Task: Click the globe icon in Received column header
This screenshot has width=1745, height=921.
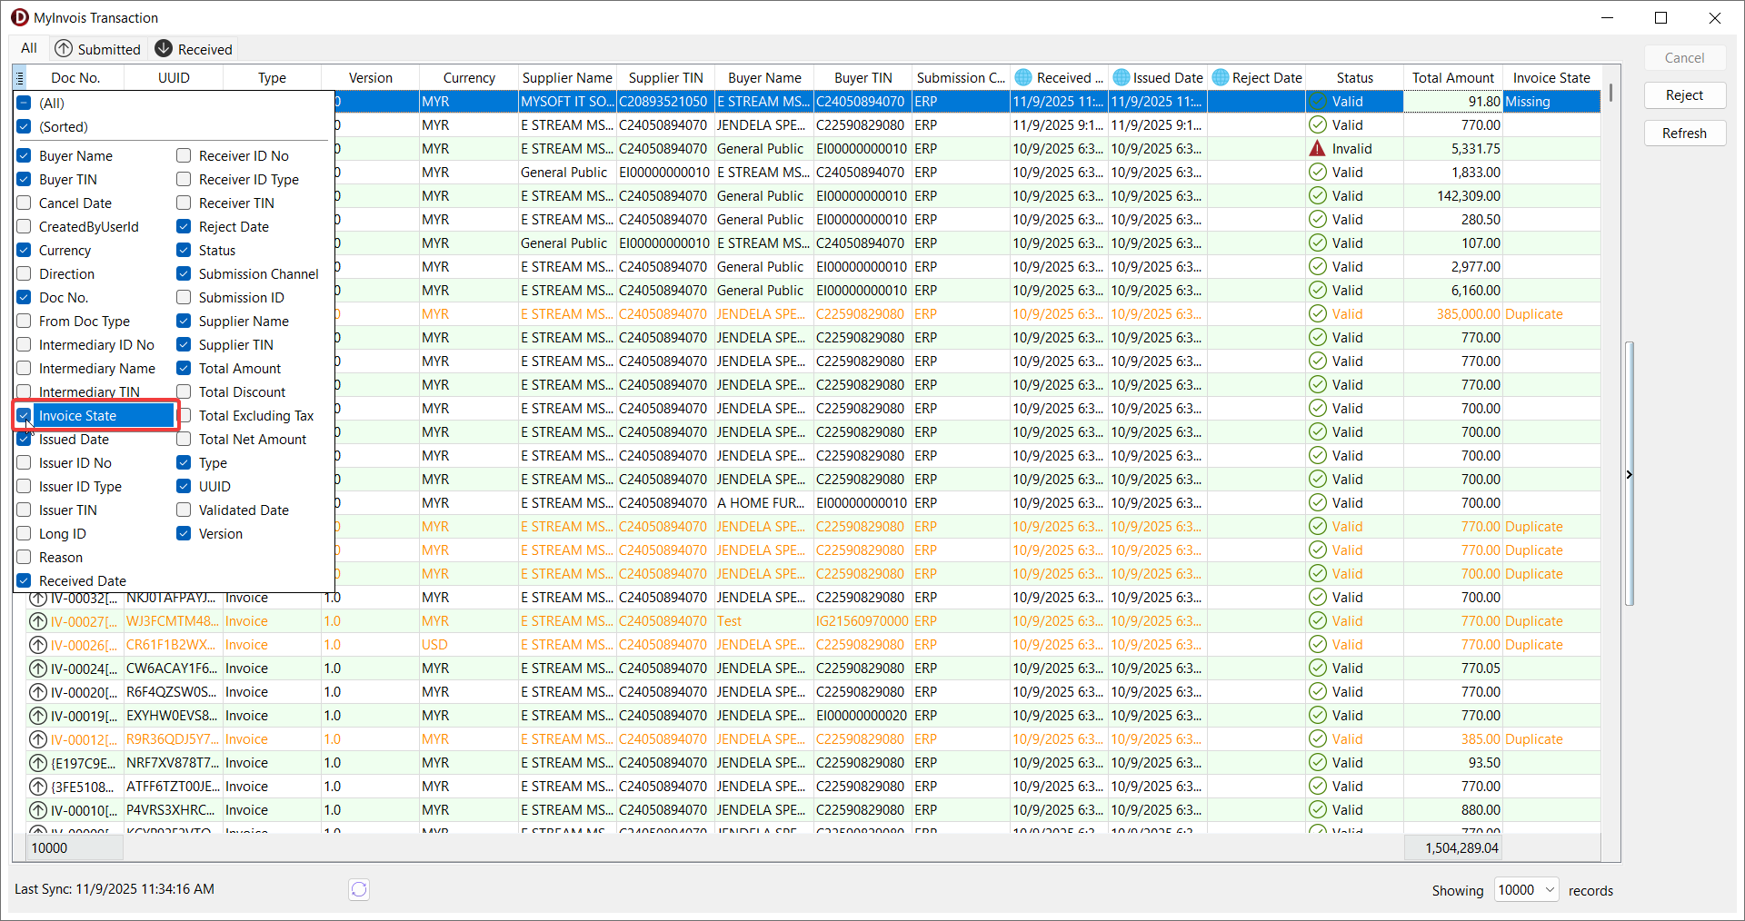Action: [1023, 78]
